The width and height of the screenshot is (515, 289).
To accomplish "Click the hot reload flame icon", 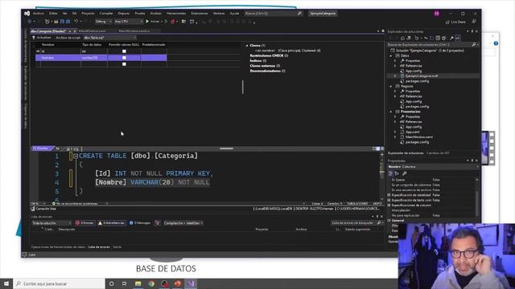I will 173,22.
